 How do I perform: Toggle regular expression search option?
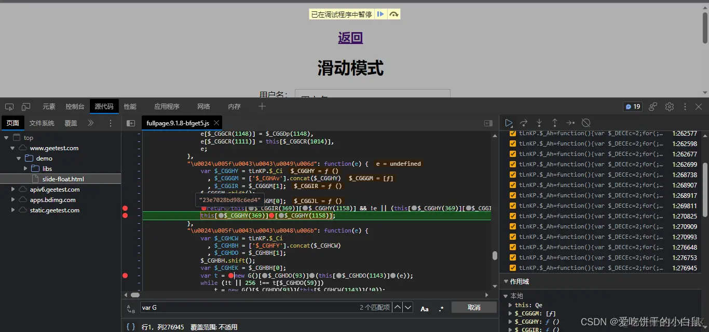441,308
